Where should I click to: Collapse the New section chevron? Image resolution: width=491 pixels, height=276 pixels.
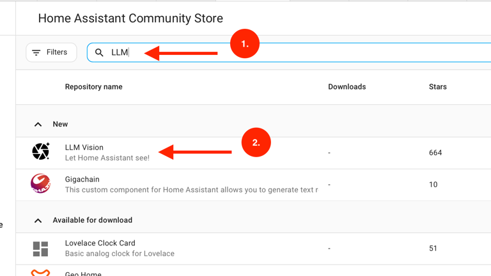point(38,125)
